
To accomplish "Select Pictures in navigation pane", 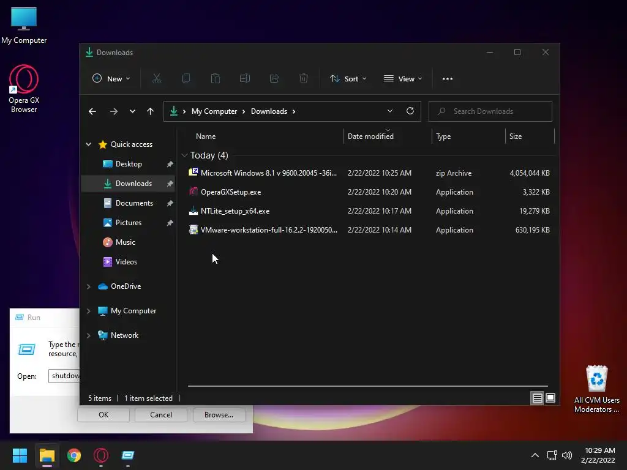I will click(x=128, y=223).
